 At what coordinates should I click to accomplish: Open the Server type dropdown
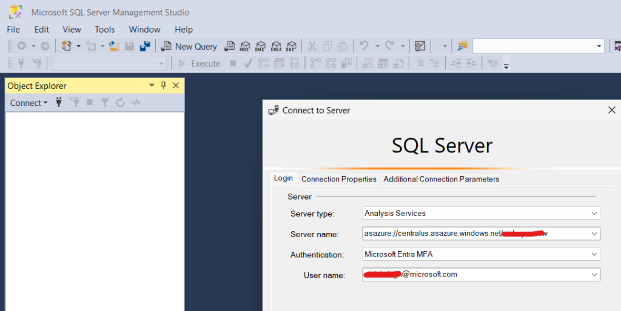[x=481, y=213]
